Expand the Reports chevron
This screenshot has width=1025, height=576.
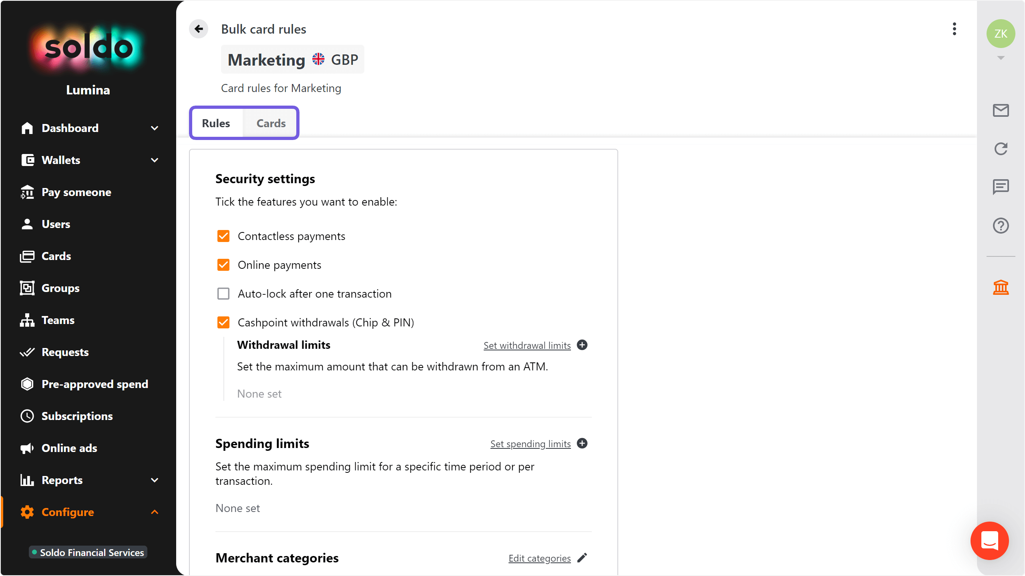(x=155, y=480)
